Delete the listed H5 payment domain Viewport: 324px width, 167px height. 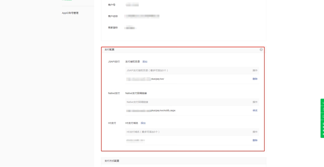click(255, 140)
